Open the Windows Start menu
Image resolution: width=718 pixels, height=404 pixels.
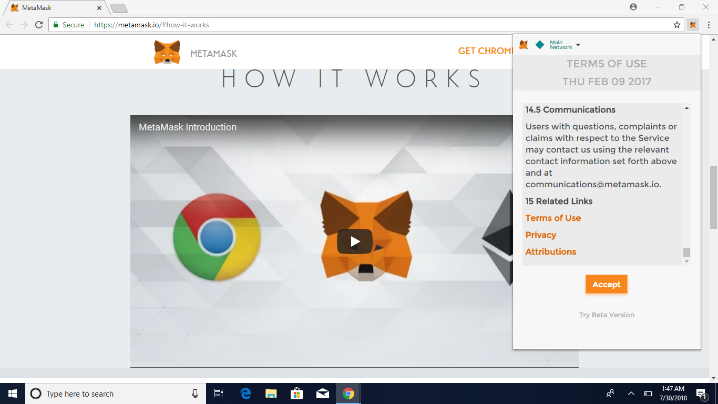12,393
